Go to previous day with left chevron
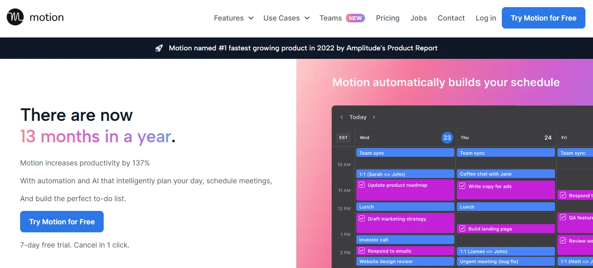The image size is (593, 268). point(342,117)
